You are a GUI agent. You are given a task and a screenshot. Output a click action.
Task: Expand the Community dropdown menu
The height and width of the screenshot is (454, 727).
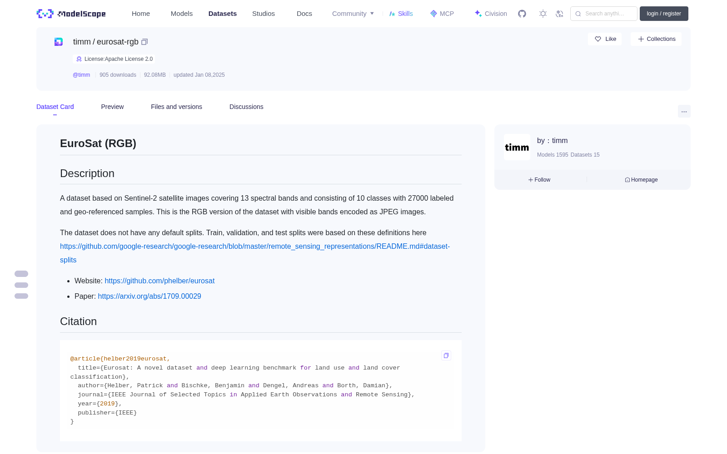(353, 14)
